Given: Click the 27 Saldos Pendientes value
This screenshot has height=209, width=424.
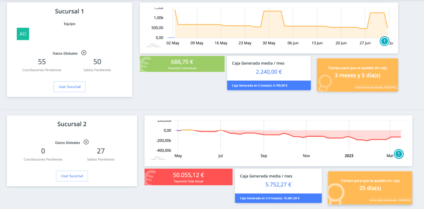Looking at the screenshot, I should click(101, 151).
